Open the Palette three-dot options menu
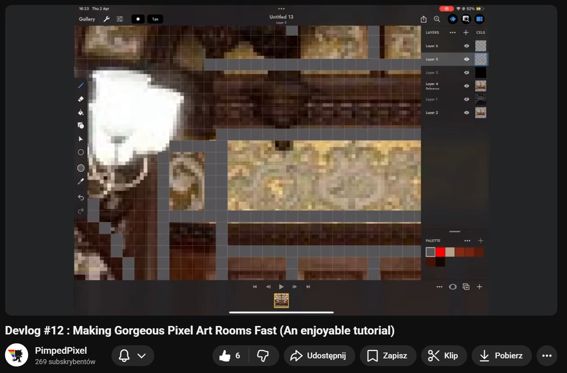 [467, 240]
